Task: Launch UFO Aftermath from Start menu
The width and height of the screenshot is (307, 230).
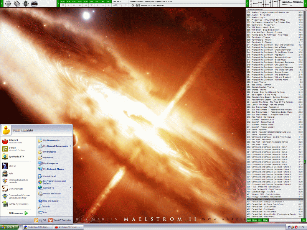Action: (18, 189)
